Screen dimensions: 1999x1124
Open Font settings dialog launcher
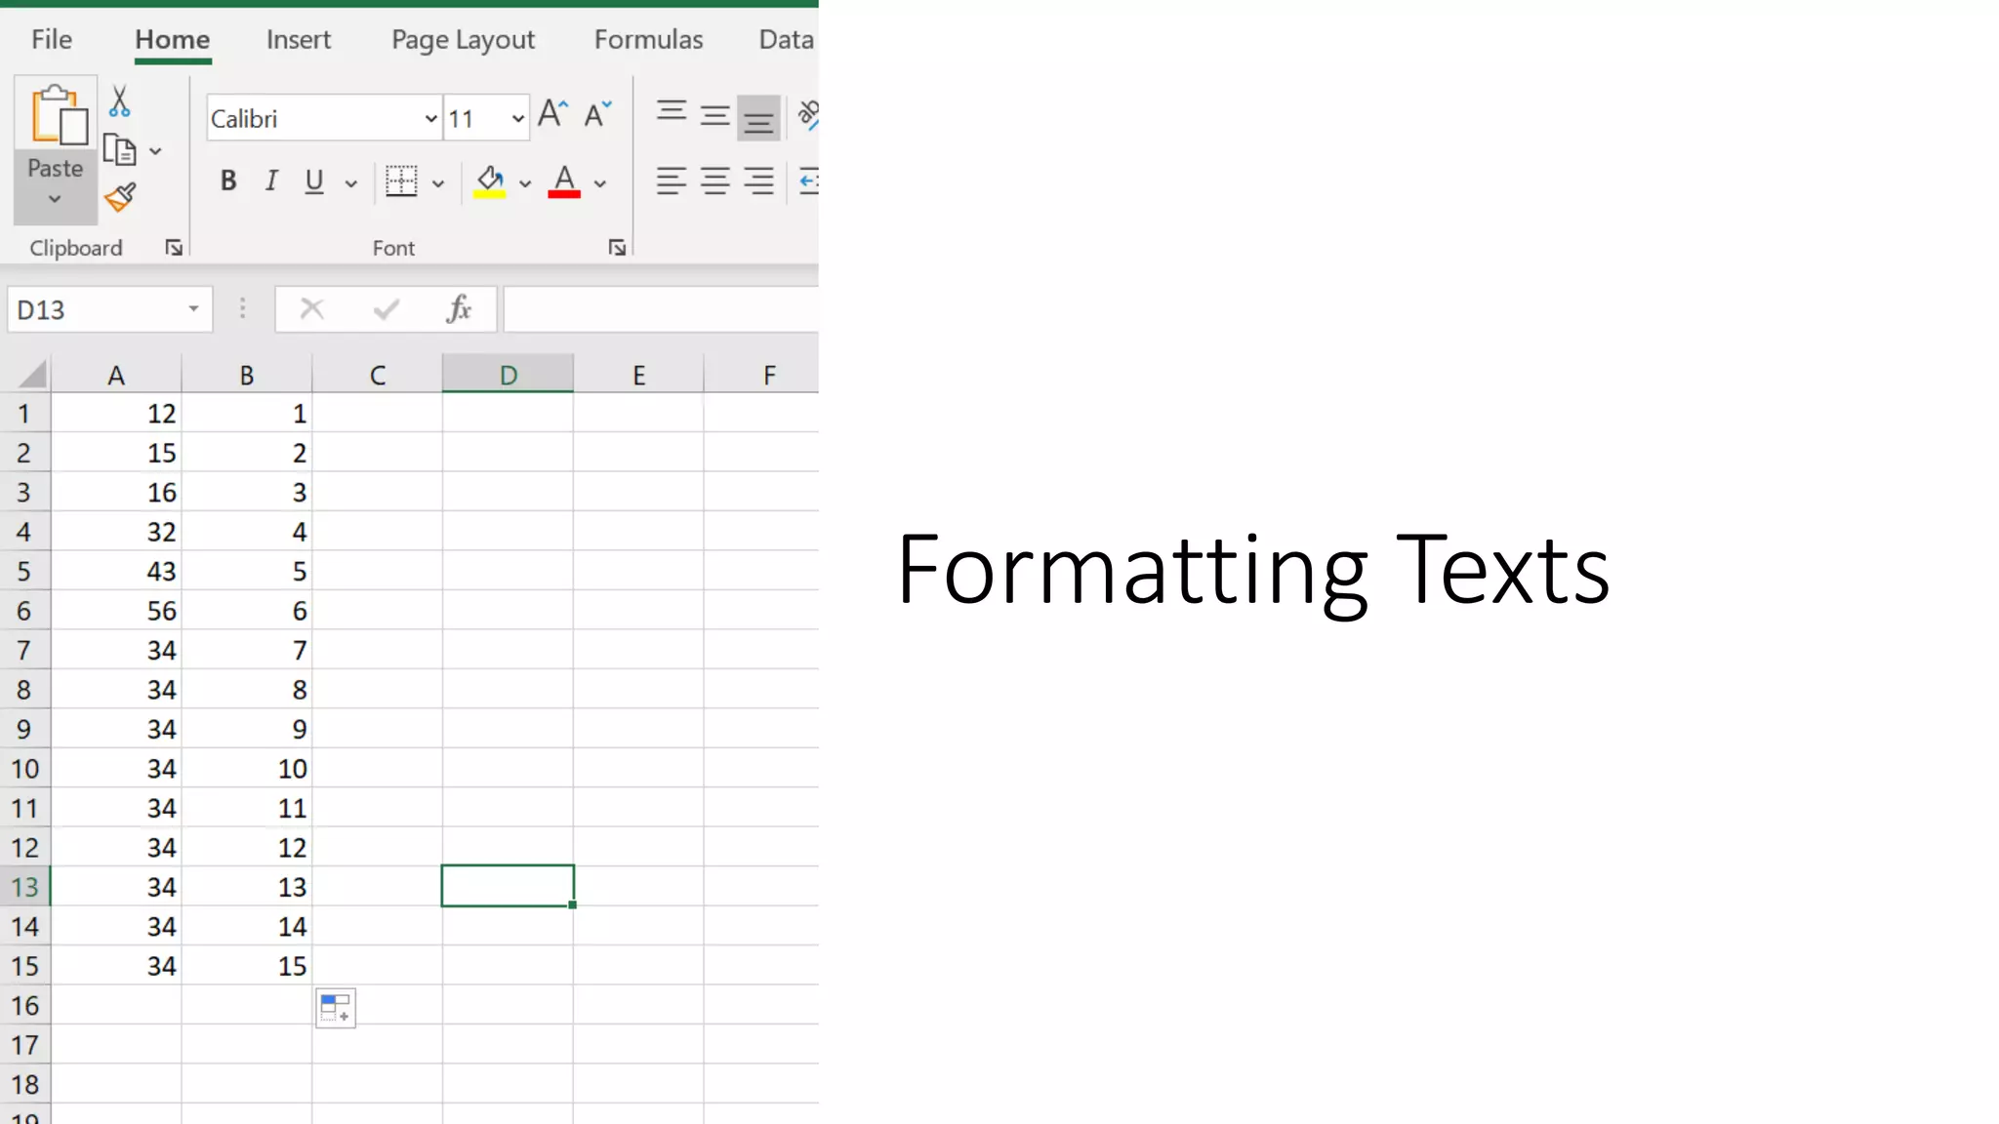point(617,248)
